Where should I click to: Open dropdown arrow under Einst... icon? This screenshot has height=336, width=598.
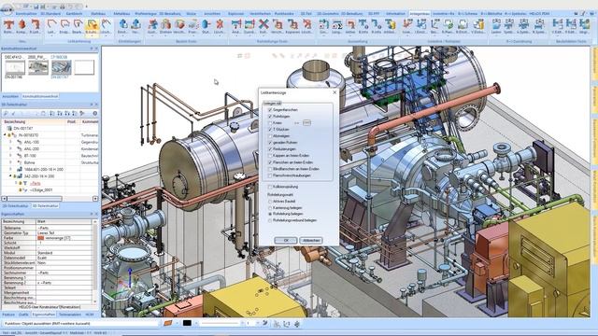click(x=122, y=35)
